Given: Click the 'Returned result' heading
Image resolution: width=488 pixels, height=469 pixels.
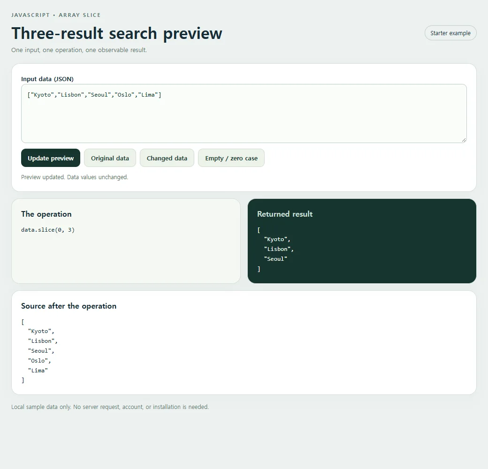Looking at the screenshot, I should tap(285, 214).
